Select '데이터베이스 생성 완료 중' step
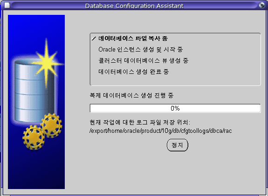Image resolution: width=268 pixels, height=196 pixels. [x=133, y=72]
